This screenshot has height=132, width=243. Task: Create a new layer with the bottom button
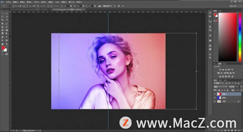tap(235, 131)
